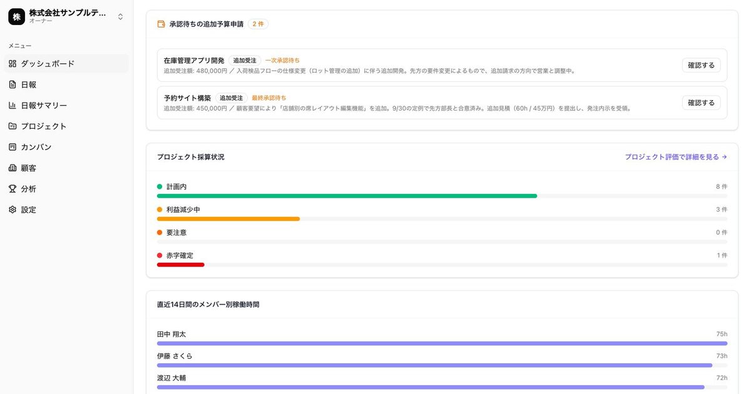Image resolution: width=751 pixels, height=394 pixels.
Task: Open 顧客 in the sidebar
Action: (66, 168)
